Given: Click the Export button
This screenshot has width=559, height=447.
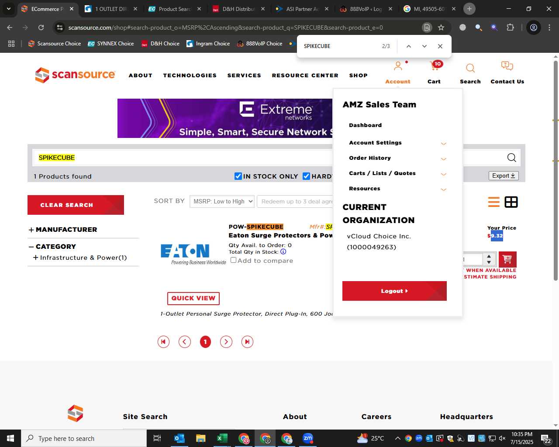Looking at the screenshot, I should [504, 175].
